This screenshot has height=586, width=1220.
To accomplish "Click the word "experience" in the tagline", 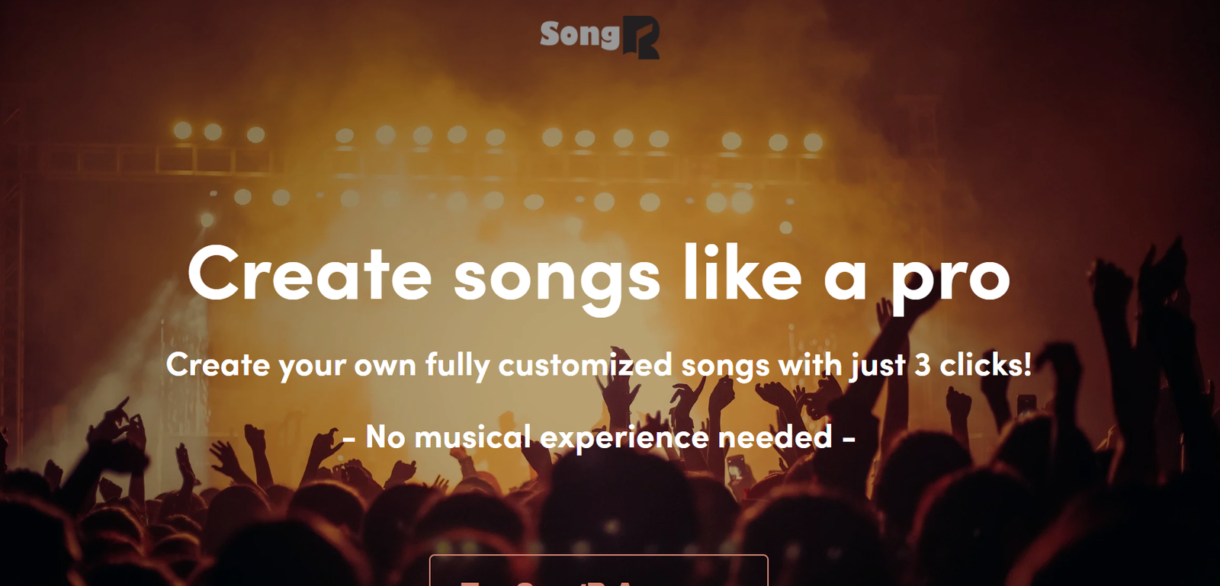I will (624, 438).
